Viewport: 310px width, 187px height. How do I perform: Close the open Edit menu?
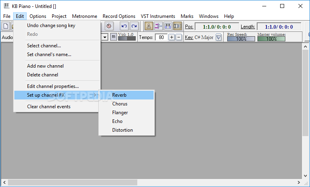20,16
